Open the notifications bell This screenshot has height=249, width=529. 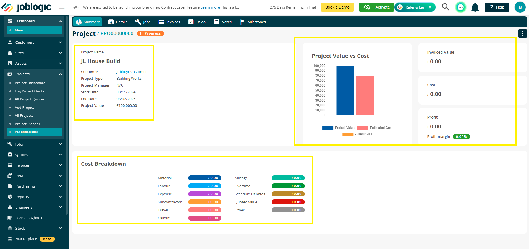click(475, 7)
